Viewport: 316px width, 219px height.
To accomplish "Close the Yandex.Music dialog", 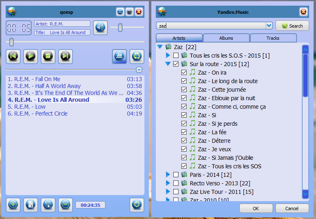I will (303, 12).
